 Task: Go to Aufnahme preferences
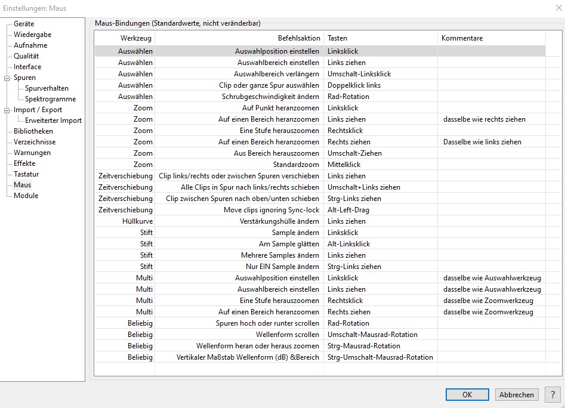pyautogui.click(x=30, y=45)
